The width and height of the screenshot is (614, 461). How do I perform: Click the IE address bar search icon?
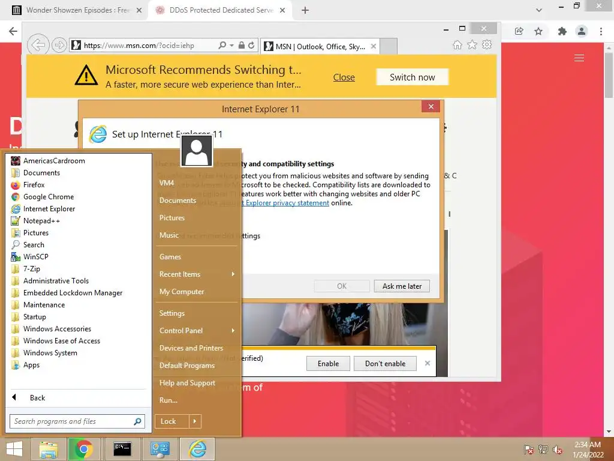tap(222, 46)
